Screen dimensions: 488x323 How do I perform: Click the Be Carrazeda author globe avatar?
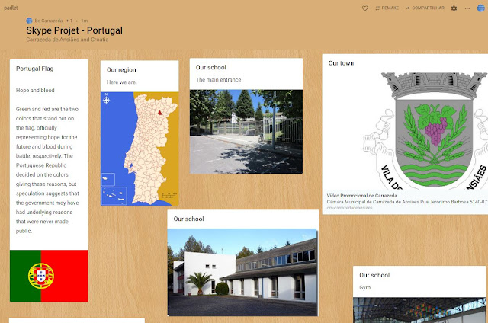click(x=29, y=21)
